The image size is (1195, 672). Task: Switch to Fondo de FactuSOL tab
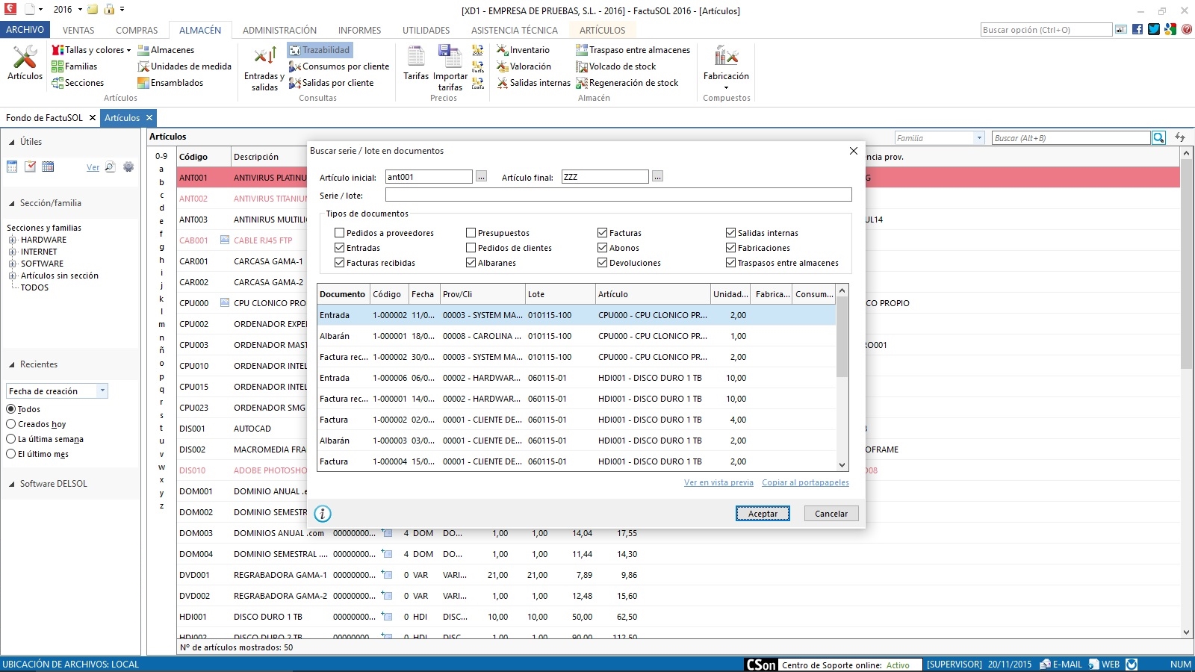pyautogui.click(x=44, y=118)
